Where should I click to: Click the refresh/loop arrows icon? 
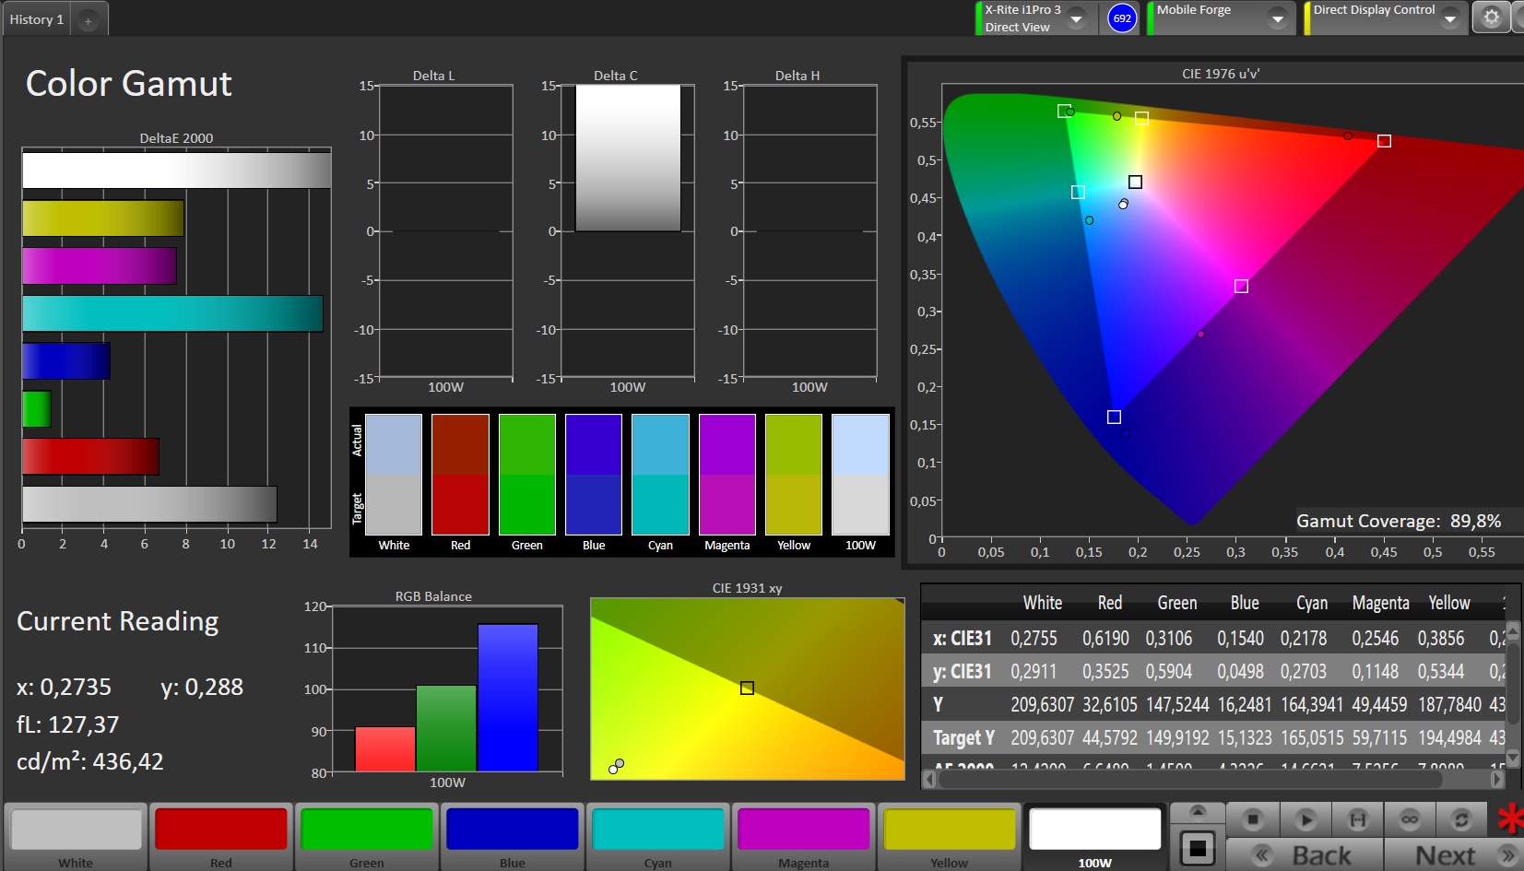point(1461,818)
